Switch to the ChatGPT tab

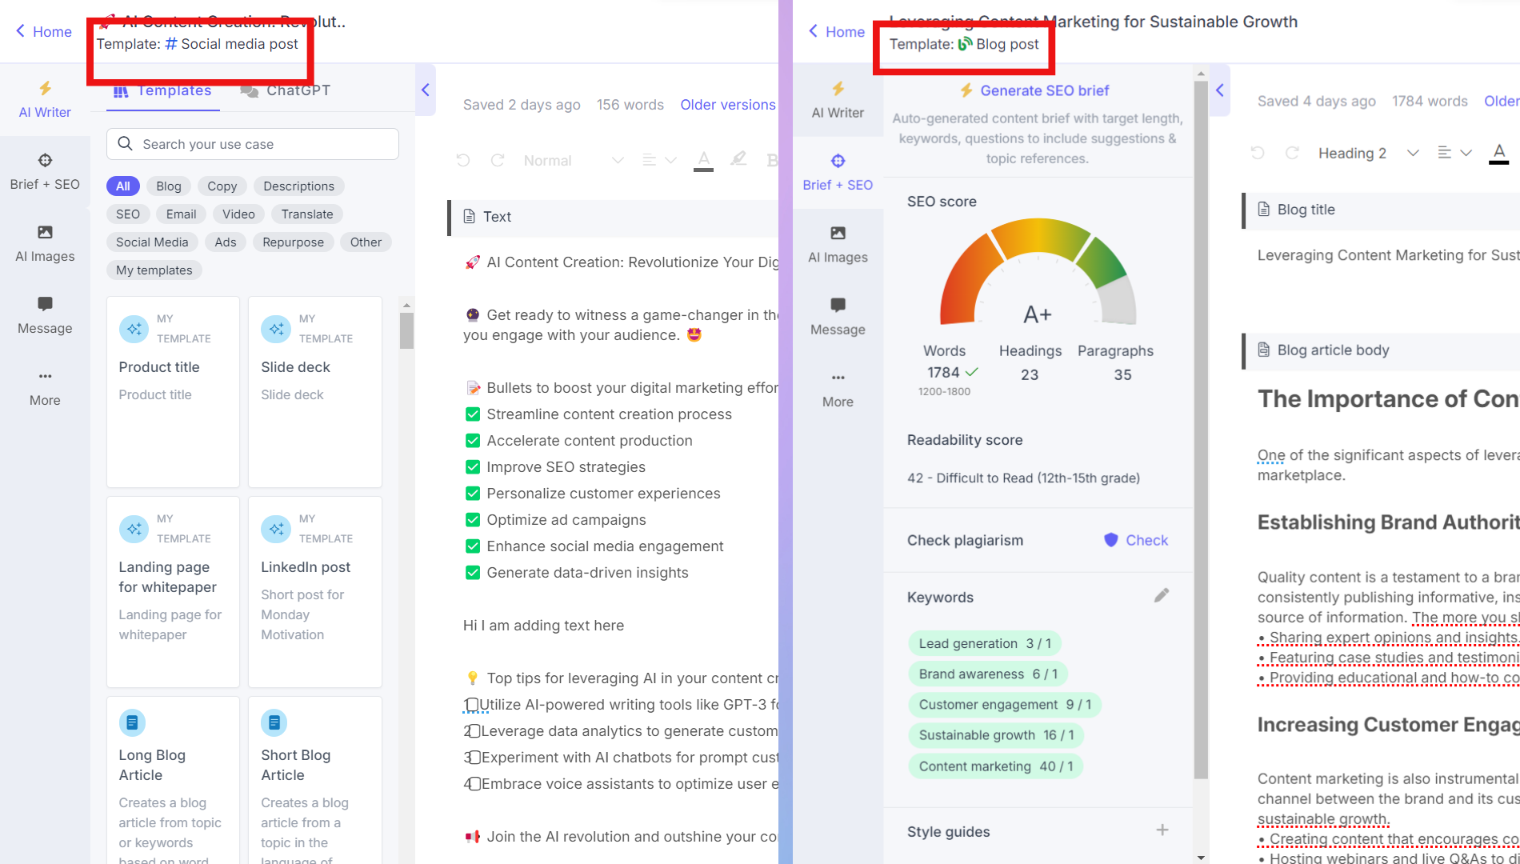[x=284, y=90]
